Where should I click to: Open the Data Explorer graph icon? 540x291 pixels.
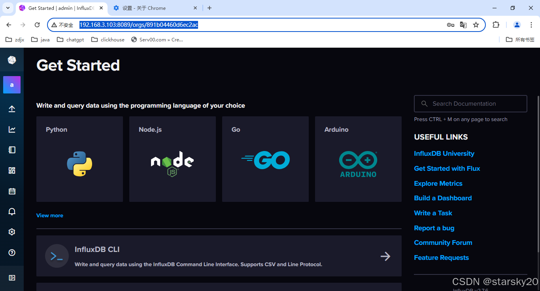(12, 129)
